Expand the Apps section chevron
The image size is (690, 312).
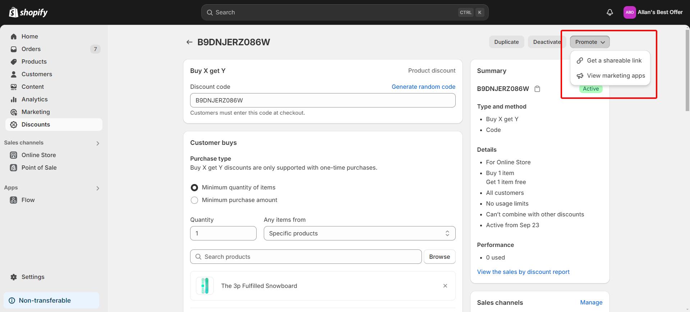98,188
